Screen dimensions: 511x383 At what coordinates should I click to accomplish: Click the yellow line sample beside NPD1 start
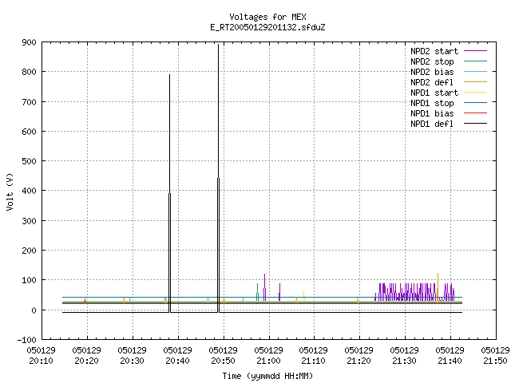pos(475,93)
